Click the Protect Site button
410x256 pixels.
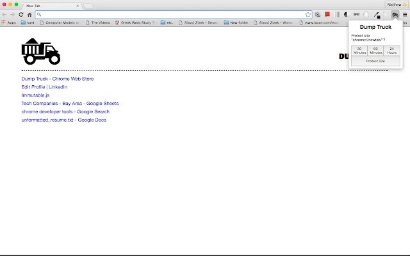[375, 61]
